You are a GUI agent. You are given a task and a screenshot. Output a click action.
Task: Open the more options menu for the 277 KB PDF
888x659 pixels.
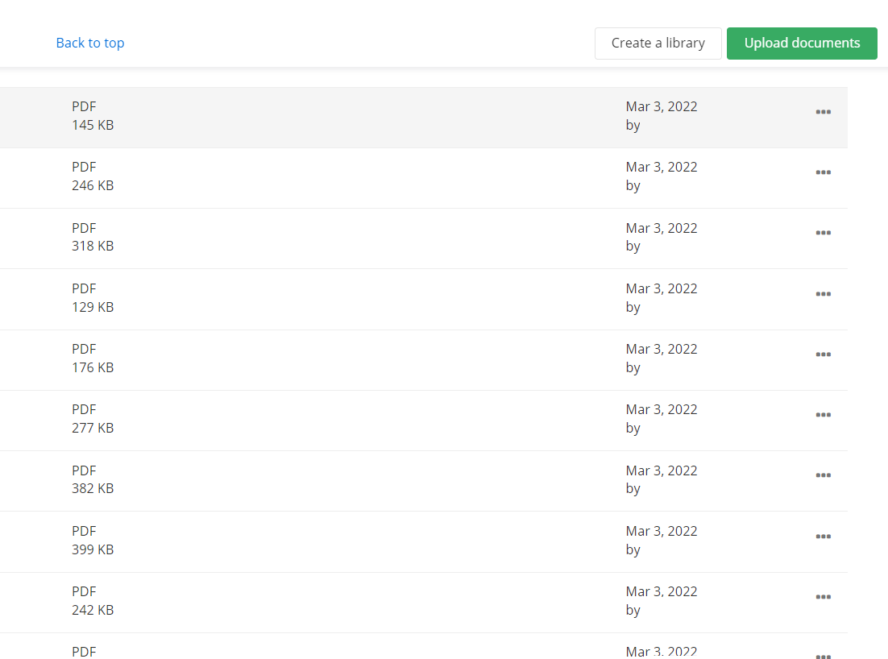823,416
